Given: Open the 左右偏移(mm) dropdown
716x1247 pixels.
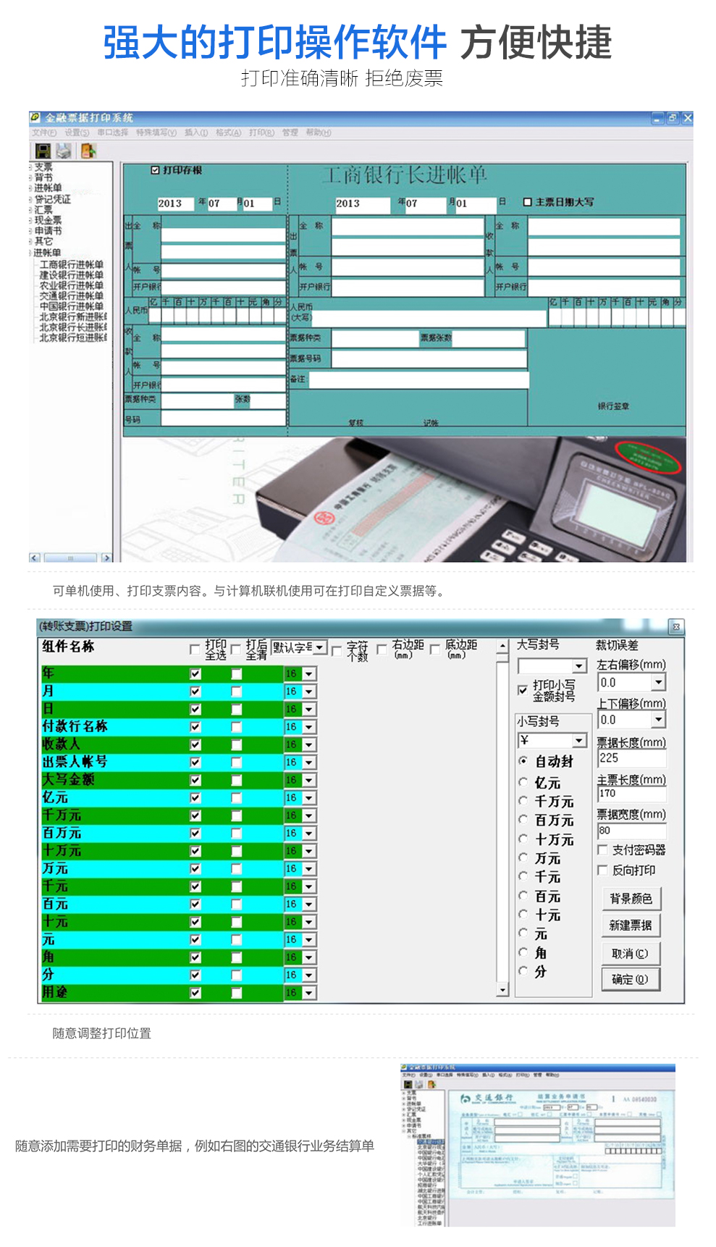Looking at the screenshot, I should (x=658, y=682).
